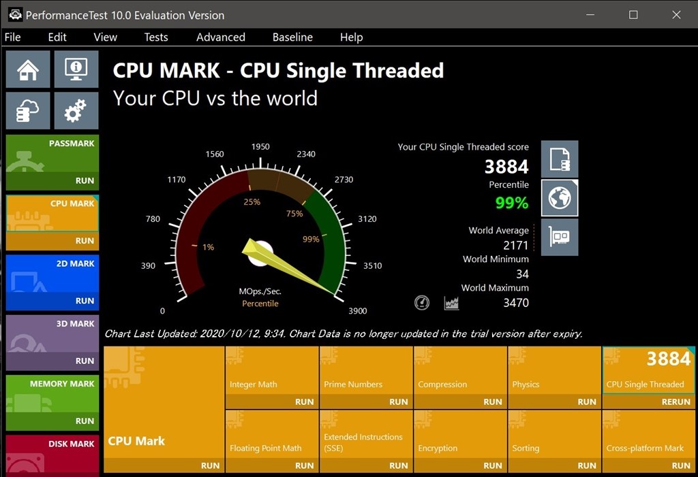This screenshot has width=698, height=477.
Task: Select the Encryption tile
Action: [460, 434]
